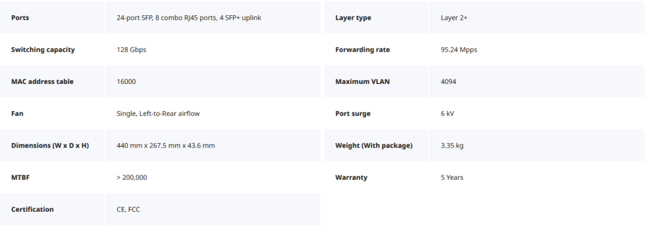Select the Left-to-Rear airflow text
This screenshot has height=227, width=645.
169,113
